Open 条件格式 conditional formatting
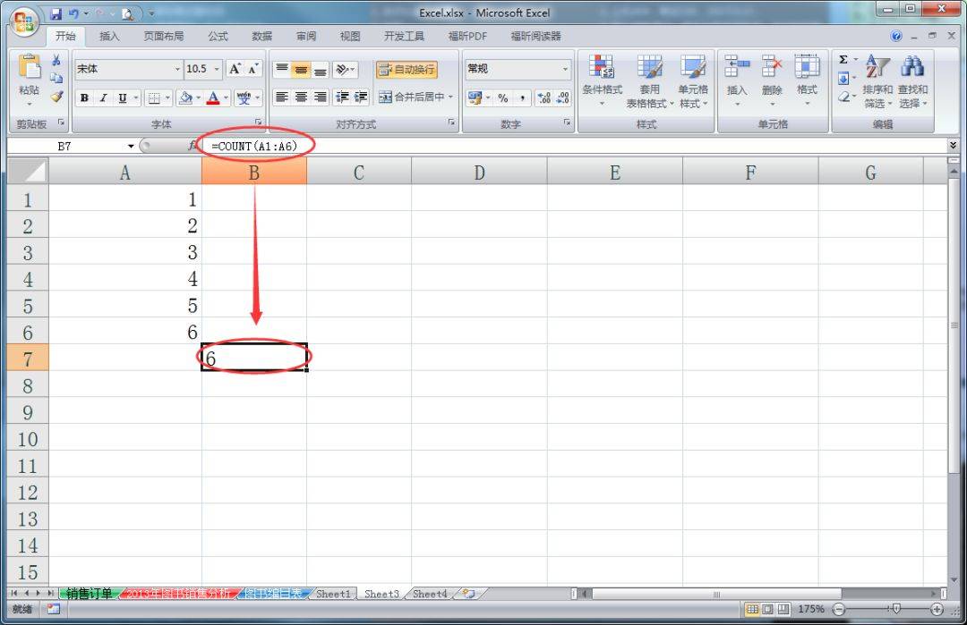The image size is (967, 625). [x=602, y=80]
